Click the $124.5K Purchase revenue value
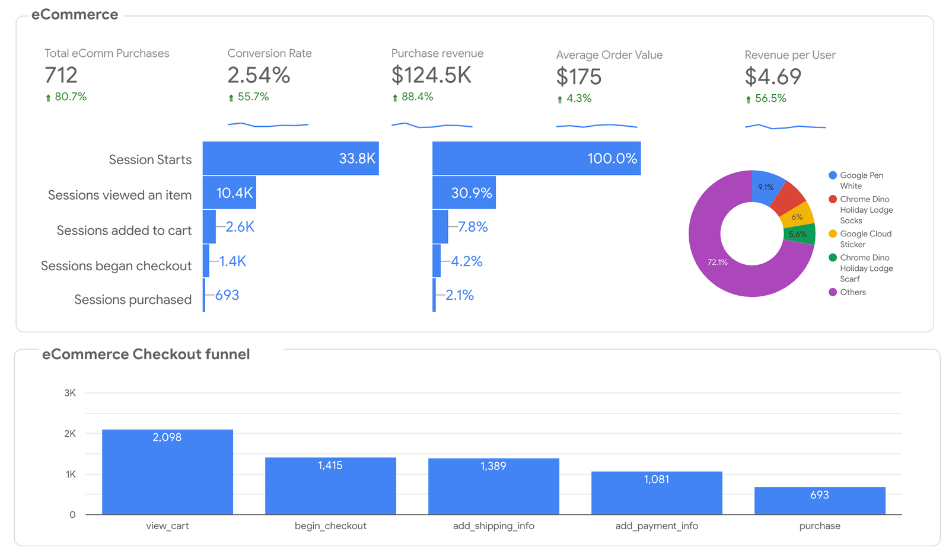The width and height of the screenshot is (949, 557). (x=431, y=75)
